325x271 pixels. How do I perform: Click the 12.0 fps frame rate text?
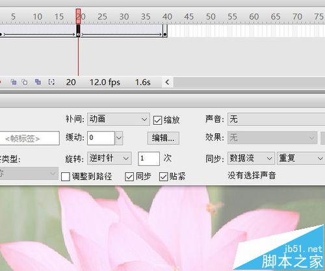tap(105, 83)
